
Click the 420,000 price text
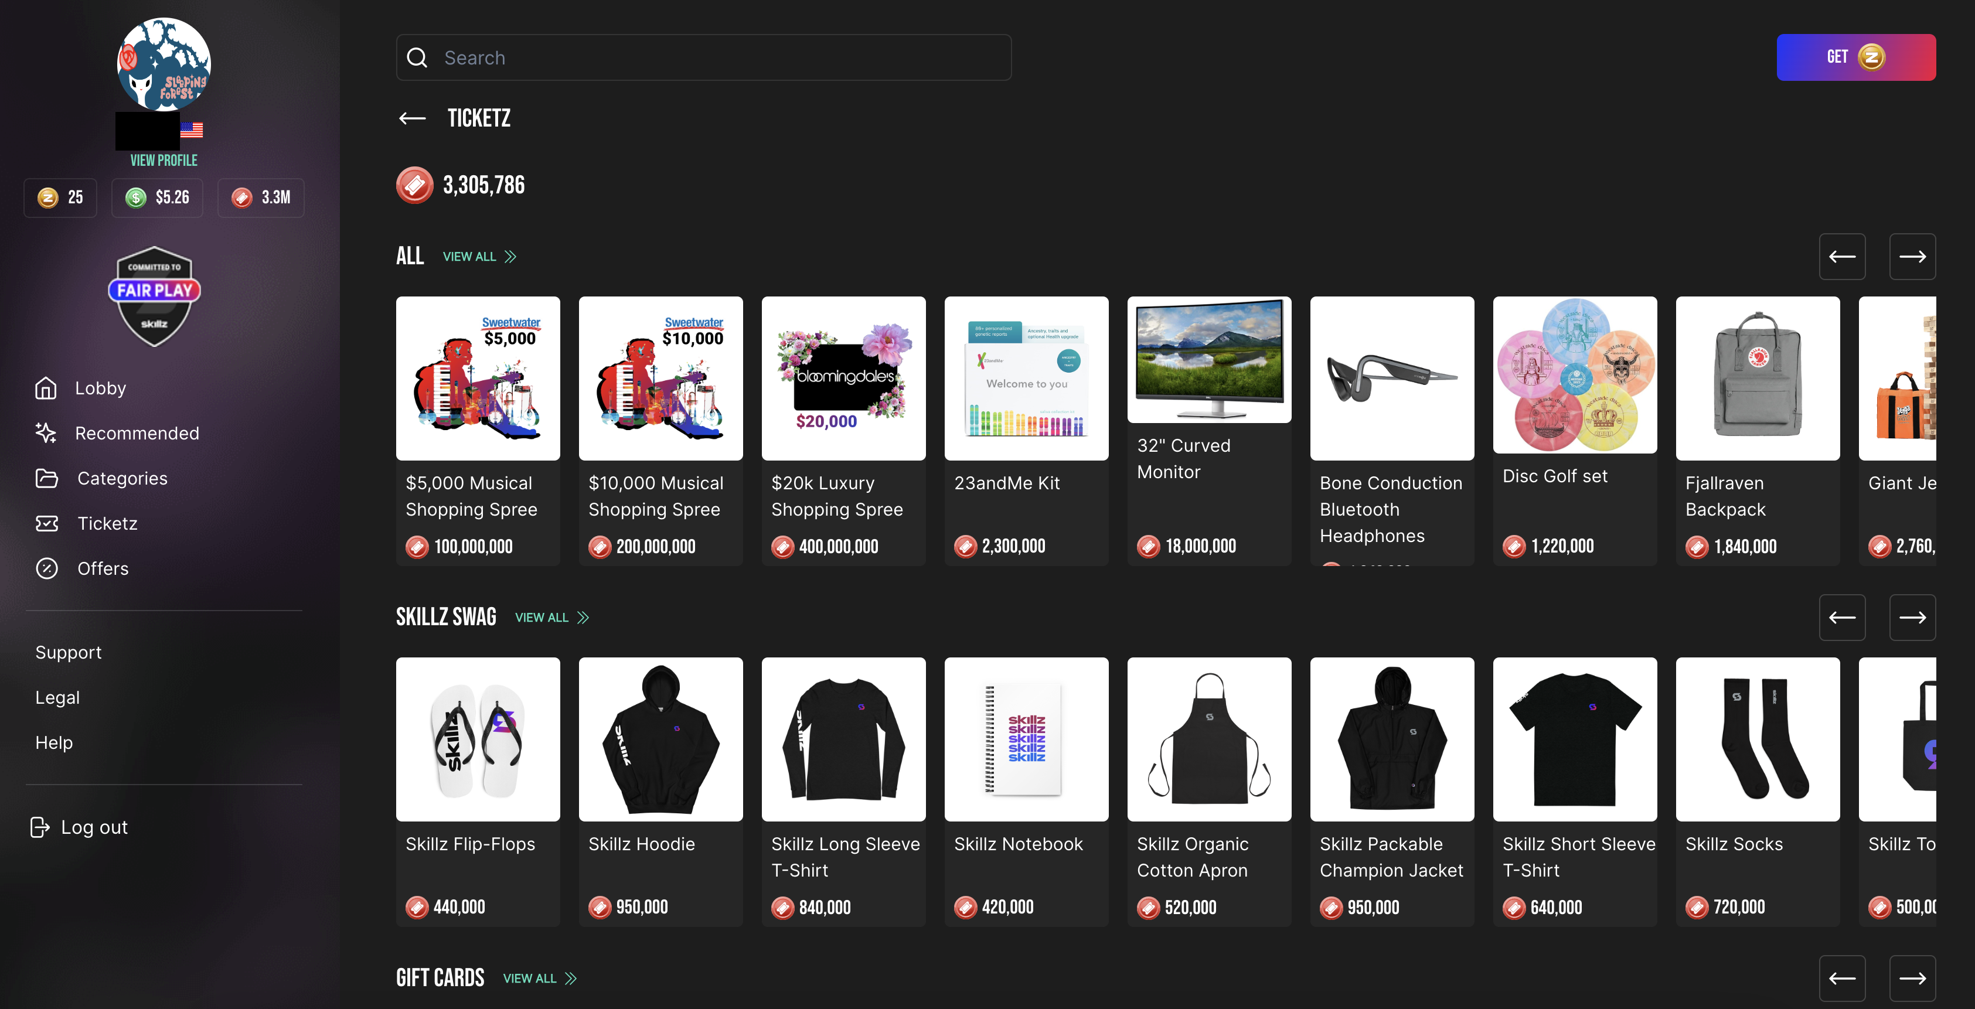pyautogui.click(x=1007, y=907)
